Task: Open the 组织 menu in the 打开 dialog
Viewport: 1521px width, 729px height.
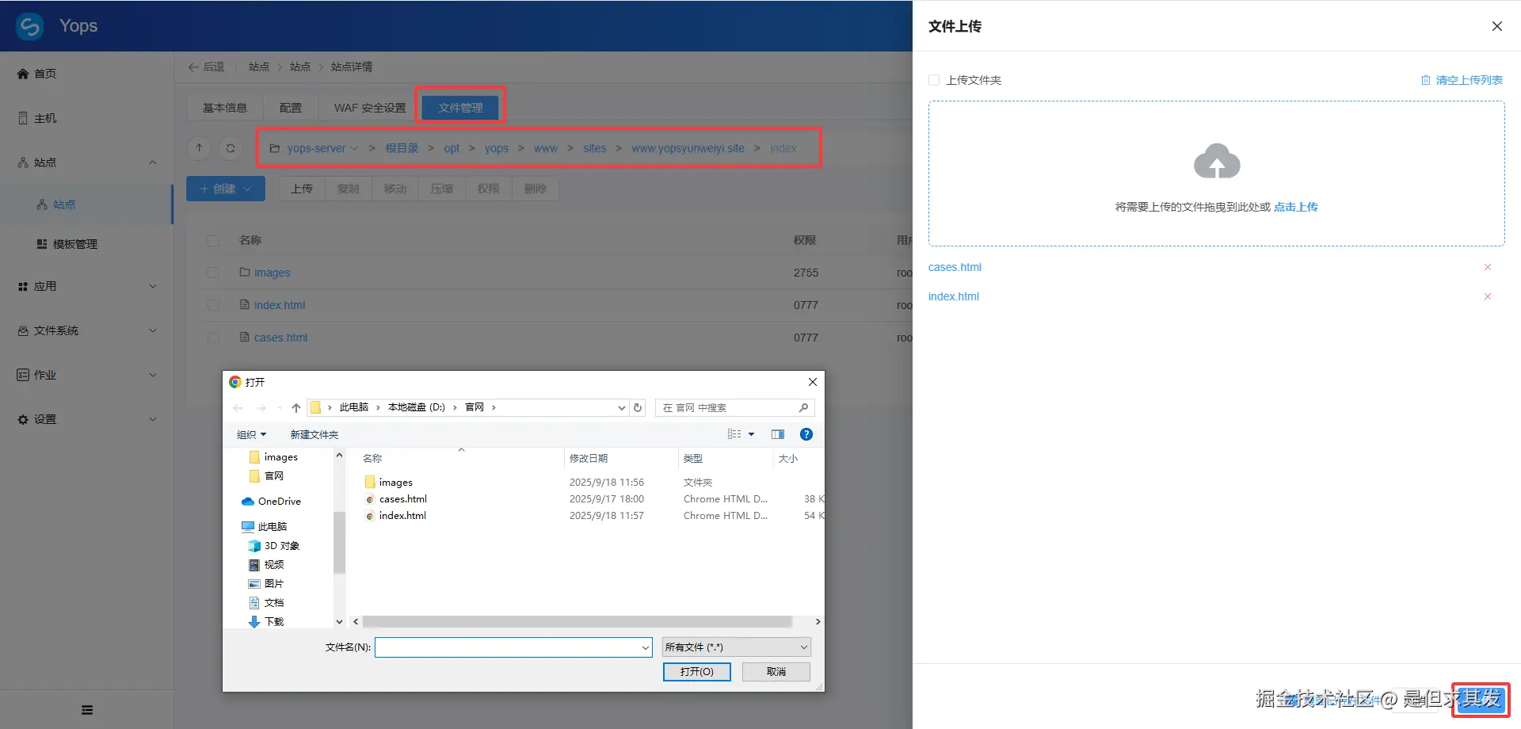Action: tap(252, 434)
